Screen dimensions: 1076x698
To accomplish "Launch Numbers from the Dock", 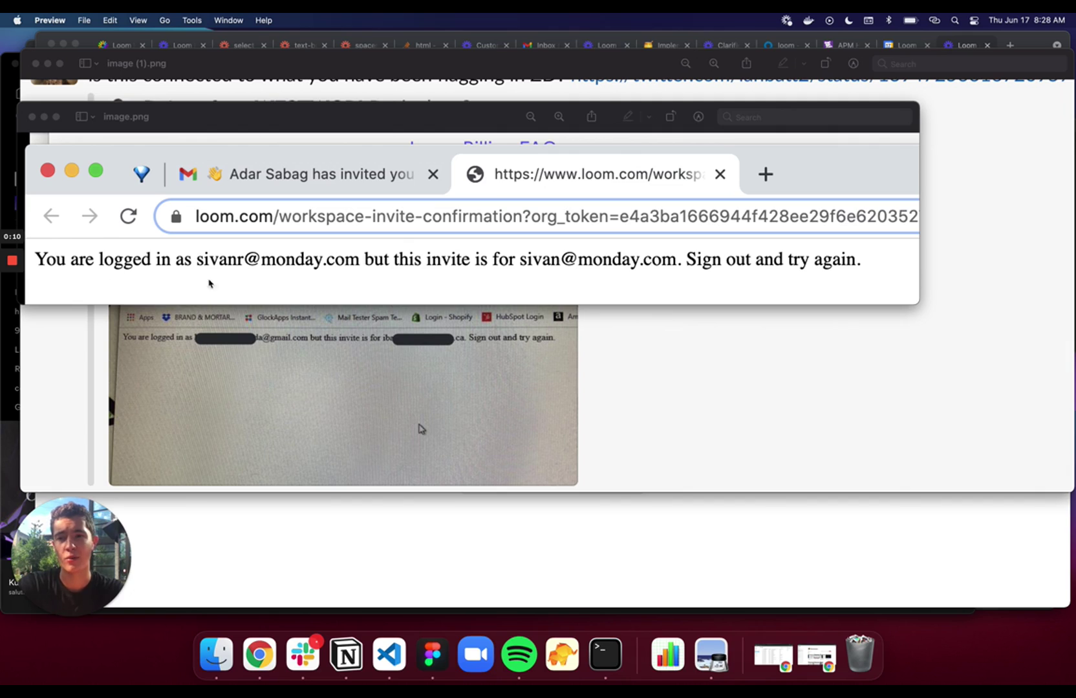I will tap(668, 655).
